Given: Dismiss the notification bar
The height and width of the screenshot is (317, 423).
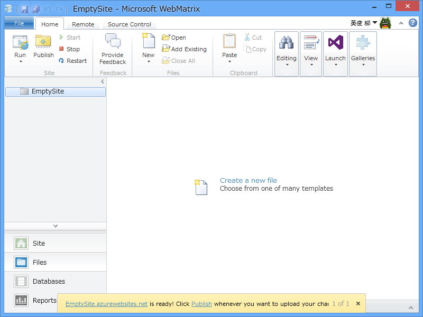Looking at the screenshot, I should pos(358,303).
